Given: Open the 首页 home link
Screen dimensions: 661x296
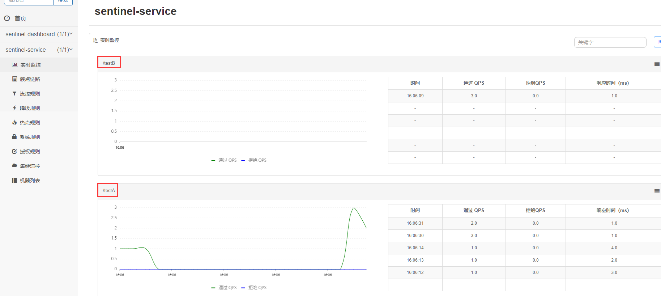Looking at the screenshot, I should pos(20,18).
